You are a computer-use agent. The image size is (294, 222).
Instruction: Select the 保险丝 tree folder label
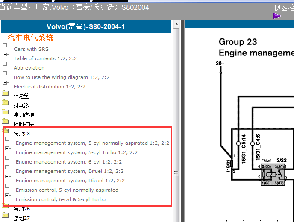click(x=21, y=96)
